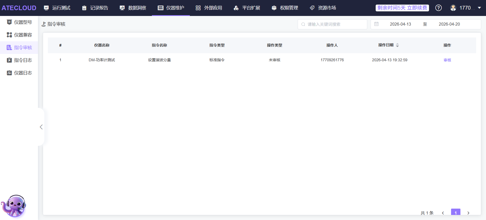This screenshot has width=486, height=220.
Task: Sort by 操作日期 column arrows
Action: click(397, 45)
